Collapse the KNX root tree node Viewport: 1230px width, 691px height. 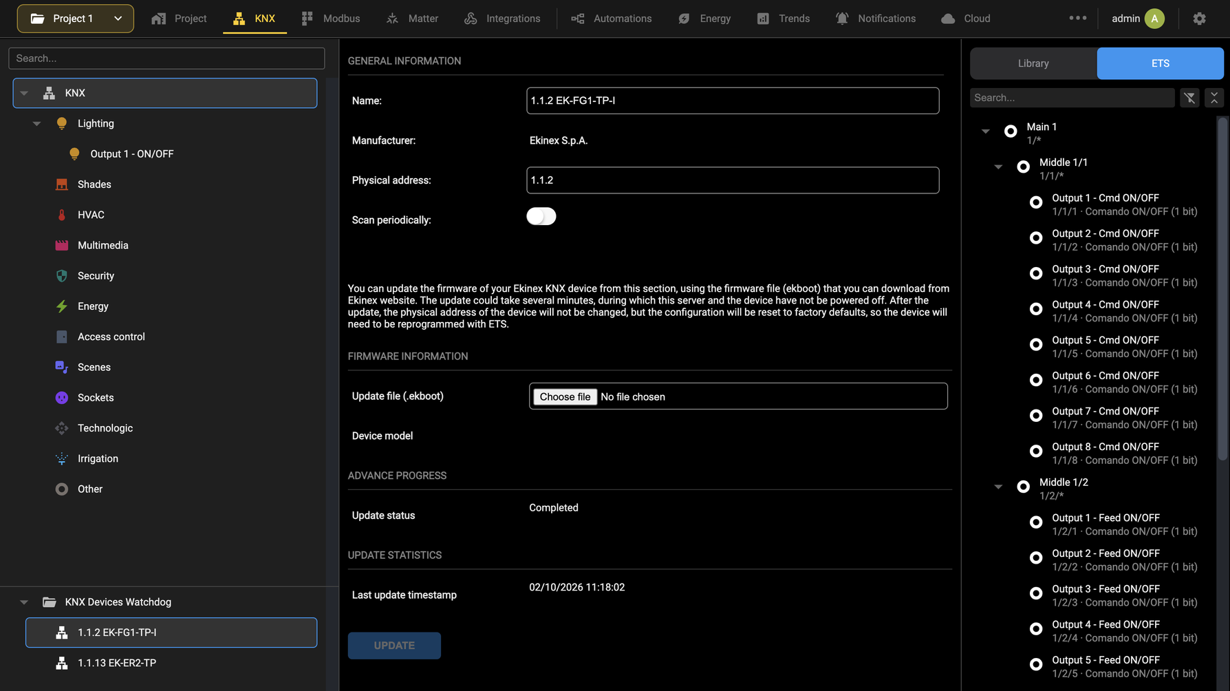(24, 93)
